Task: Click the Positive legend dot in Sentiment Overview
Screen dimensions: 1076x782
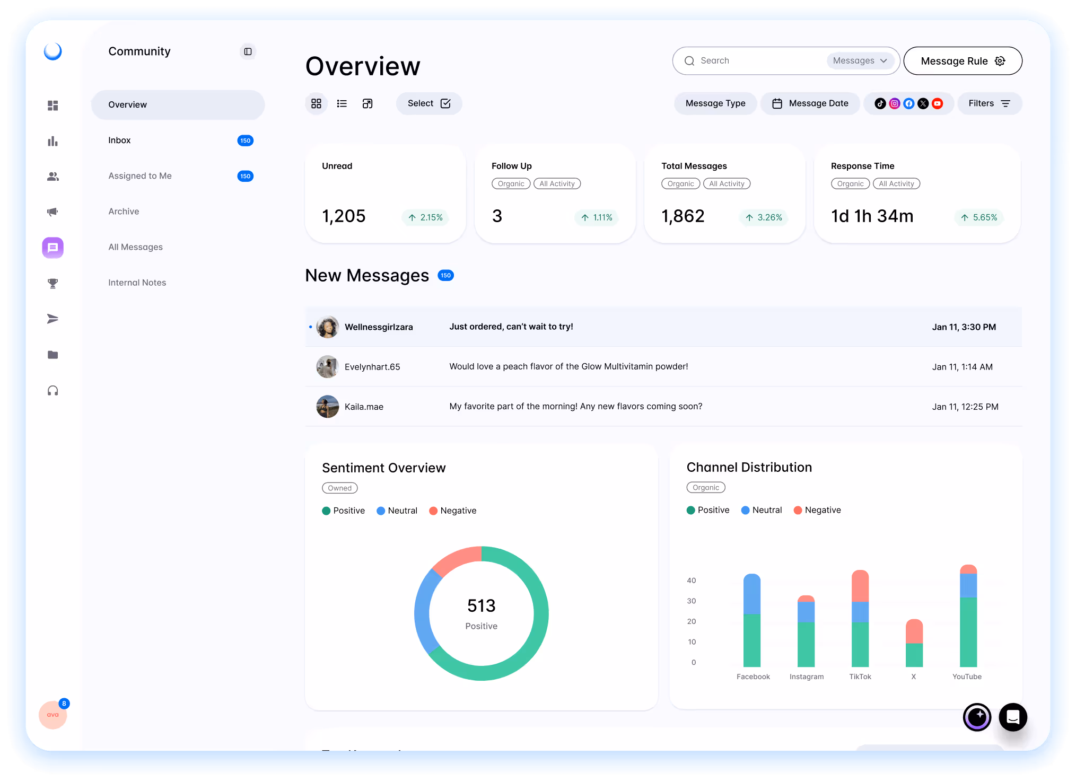Action: click(327, 511)
